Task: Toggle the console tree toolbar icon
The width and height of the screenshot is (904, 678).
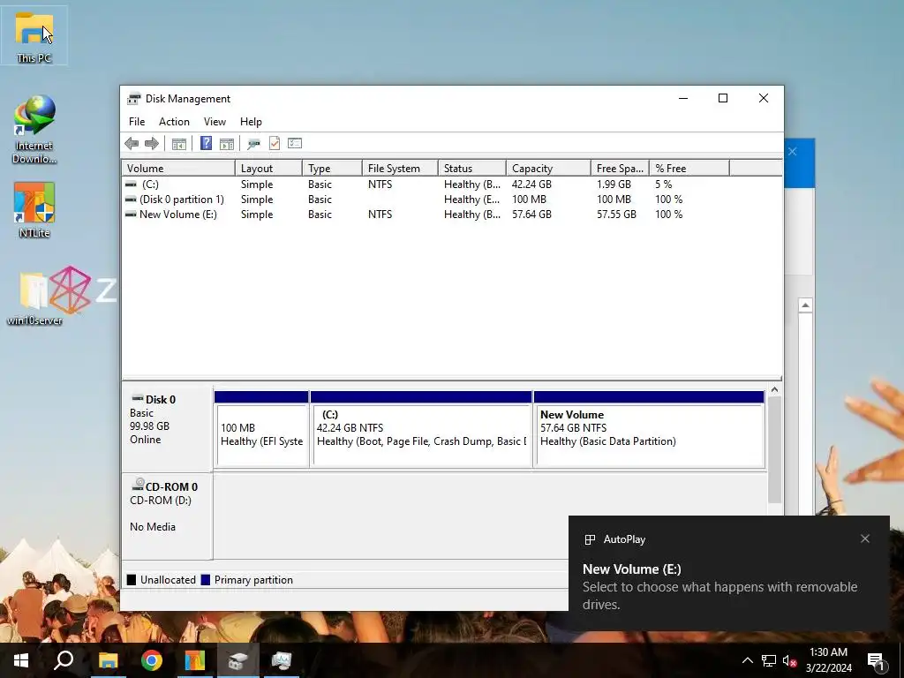Action: [x=179, y=144]
